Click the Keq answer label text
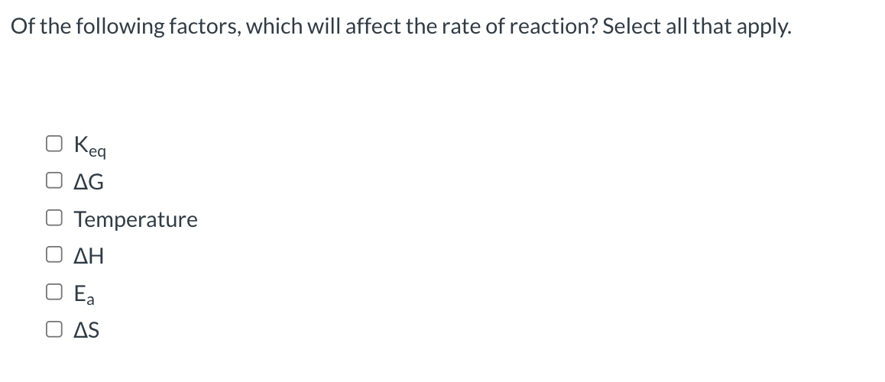 (x=89, y=146)
